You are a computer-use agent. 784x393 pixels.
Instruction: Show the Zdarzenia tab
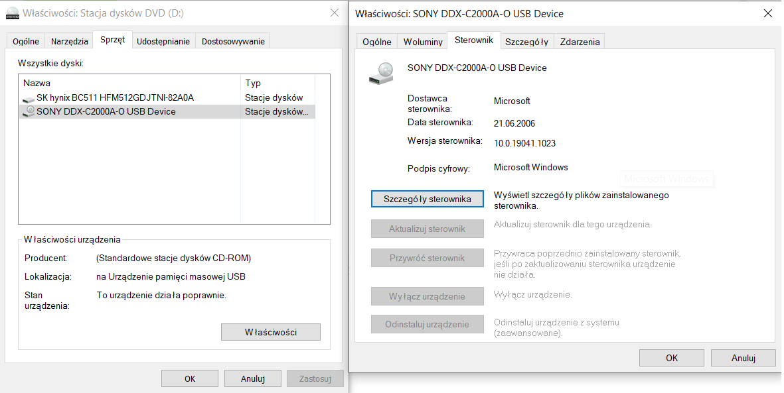580,42
